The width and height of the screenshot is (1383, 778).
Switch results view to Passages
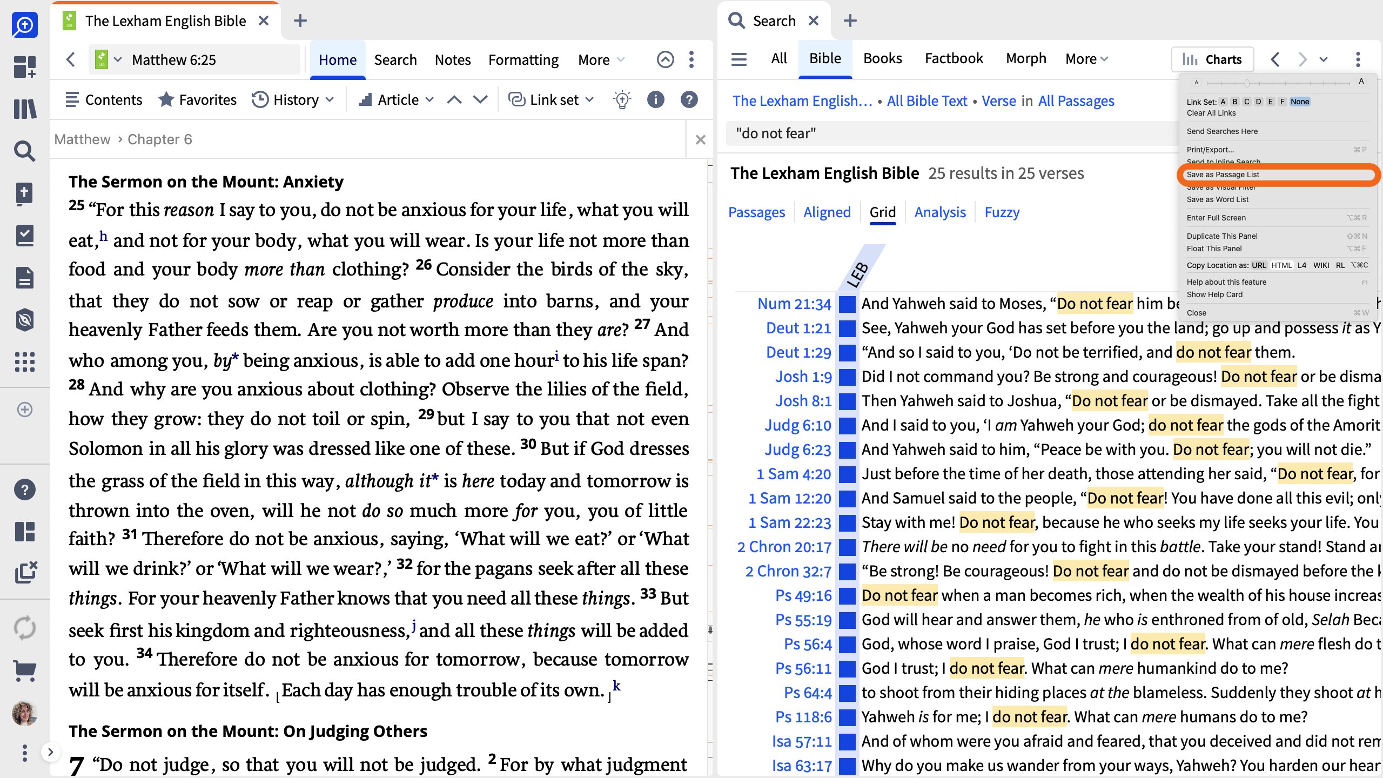756,212
